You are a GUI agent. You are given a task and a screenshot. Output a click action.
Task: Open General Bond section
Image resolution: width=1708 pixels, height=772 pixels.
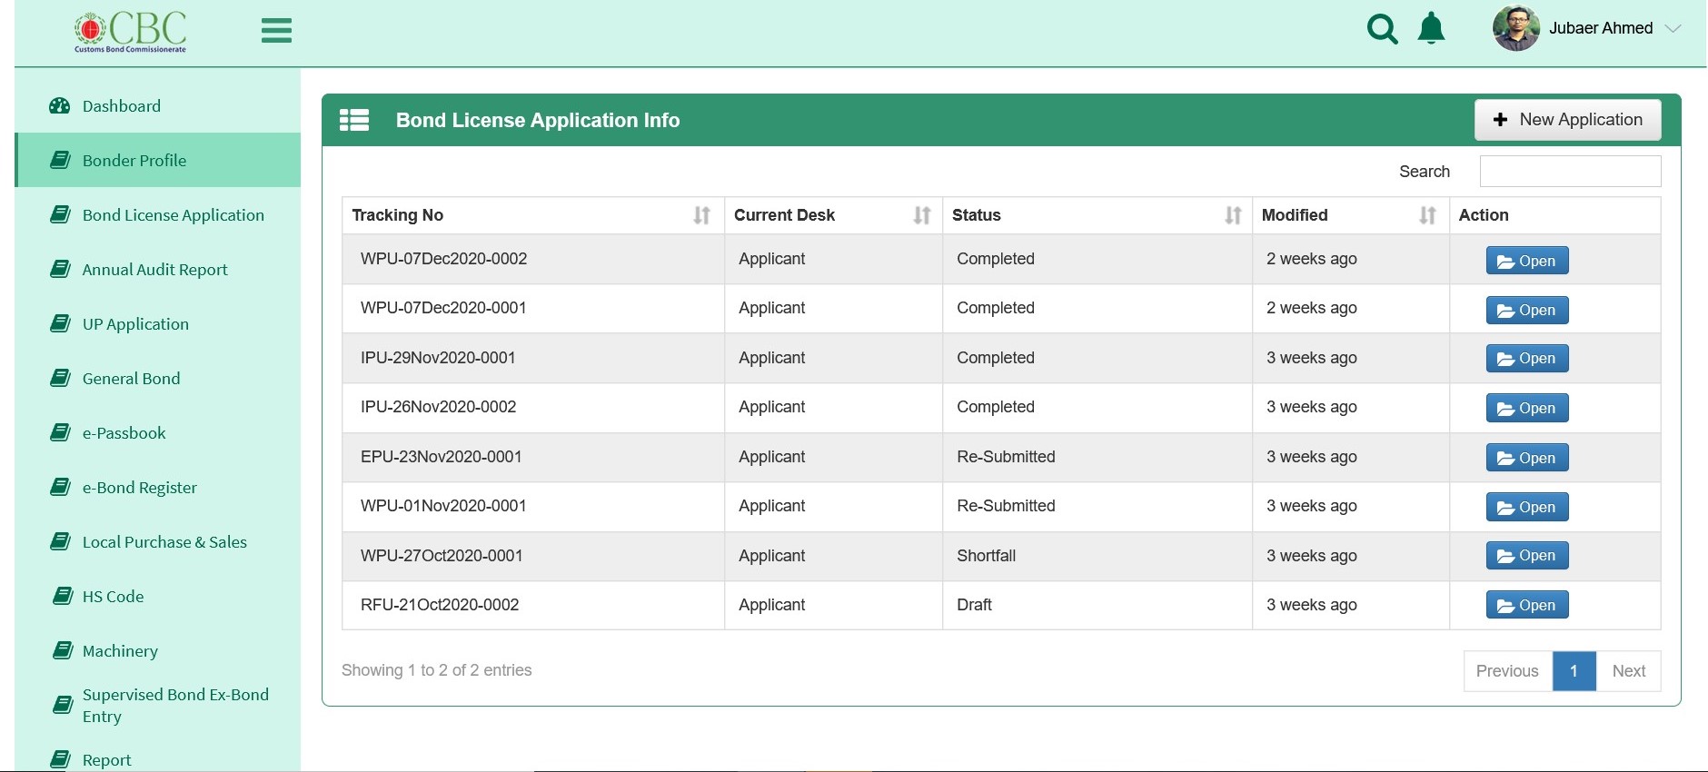tap(157, 379)
